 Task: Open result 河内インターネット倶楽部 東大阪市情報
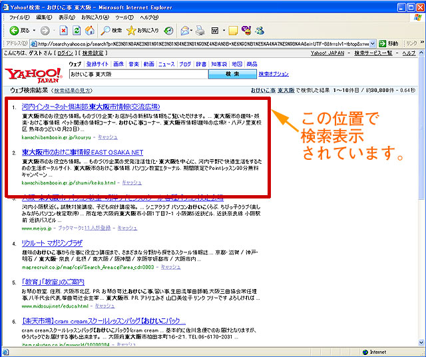(91, 107)
